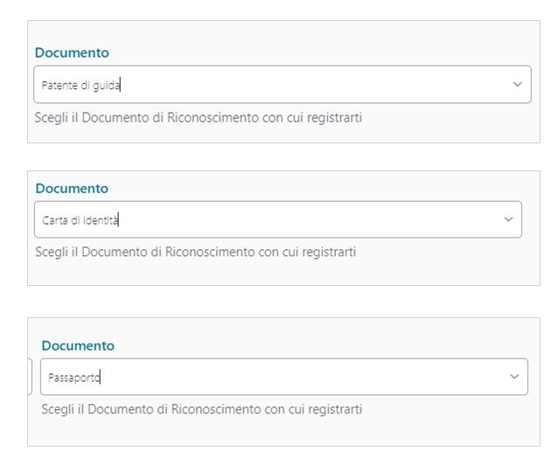Focus the partially visible field left of Passaporto
This screenshot has width=558, height=465.
point(31,377)
